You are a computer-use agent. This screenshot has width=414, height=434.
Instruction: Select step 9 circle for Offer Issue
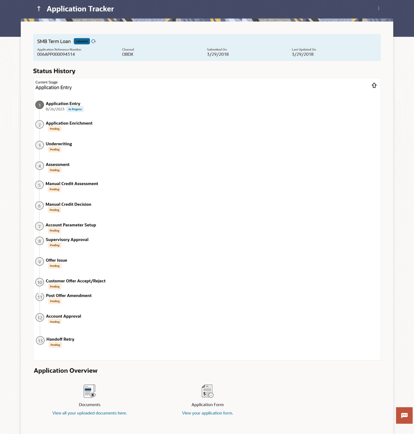click(39, 262)
